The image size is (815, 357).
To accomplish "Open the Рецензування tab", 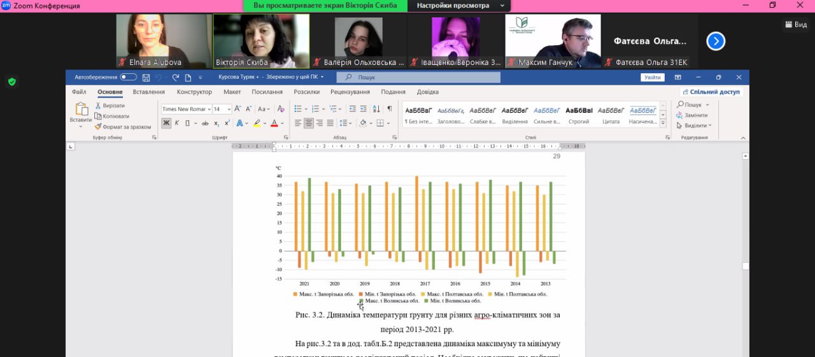I will (x=350, y=92).
